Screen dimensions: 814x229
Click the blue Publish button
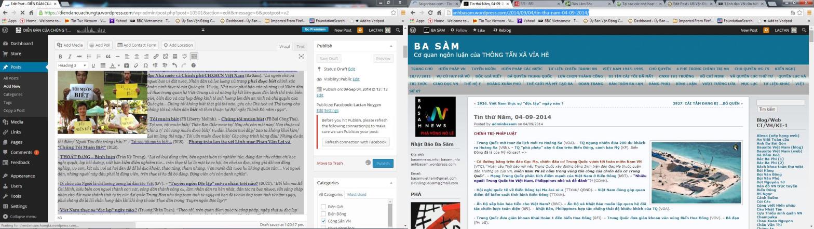(383, 163)
